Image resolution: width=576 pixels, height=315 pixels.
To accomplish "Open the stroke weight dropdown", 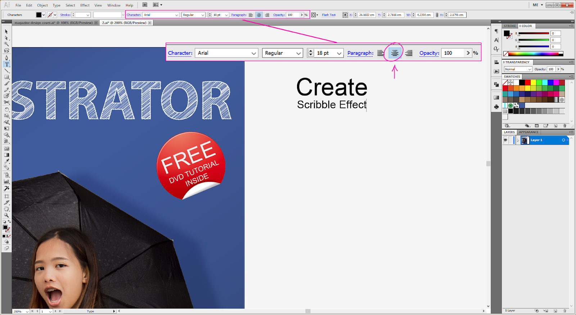I will 87,15.
